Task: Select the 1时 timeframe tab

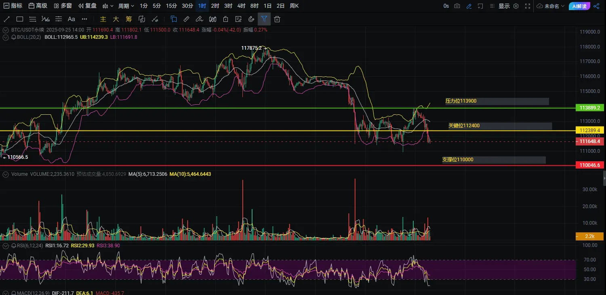Action: point(202,6)
